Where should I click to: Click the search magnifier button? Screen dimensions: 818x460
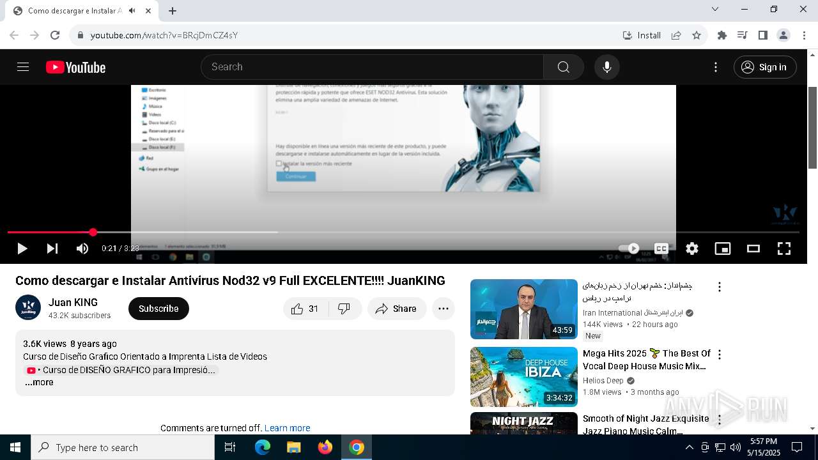click(x=563, y=67)
